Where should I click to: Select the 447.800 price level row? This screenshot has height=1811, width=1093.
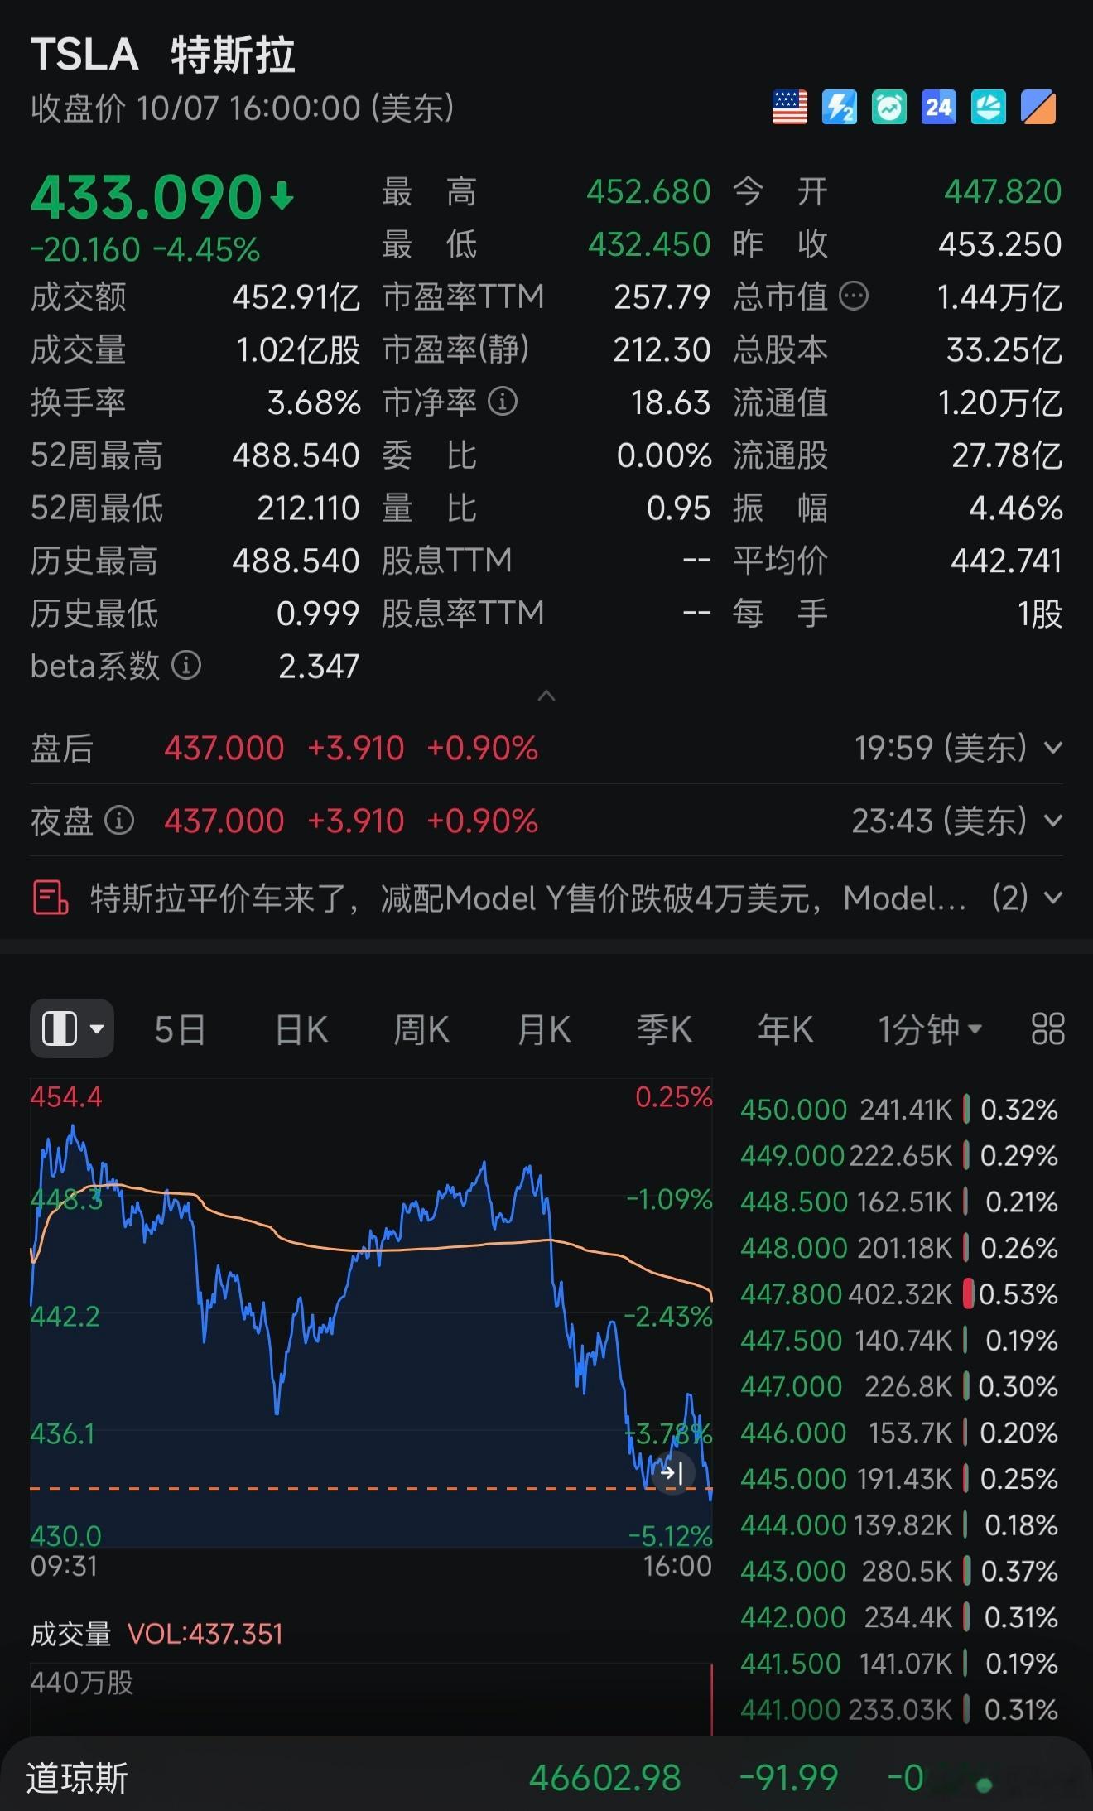click(x=899, y=1294)
